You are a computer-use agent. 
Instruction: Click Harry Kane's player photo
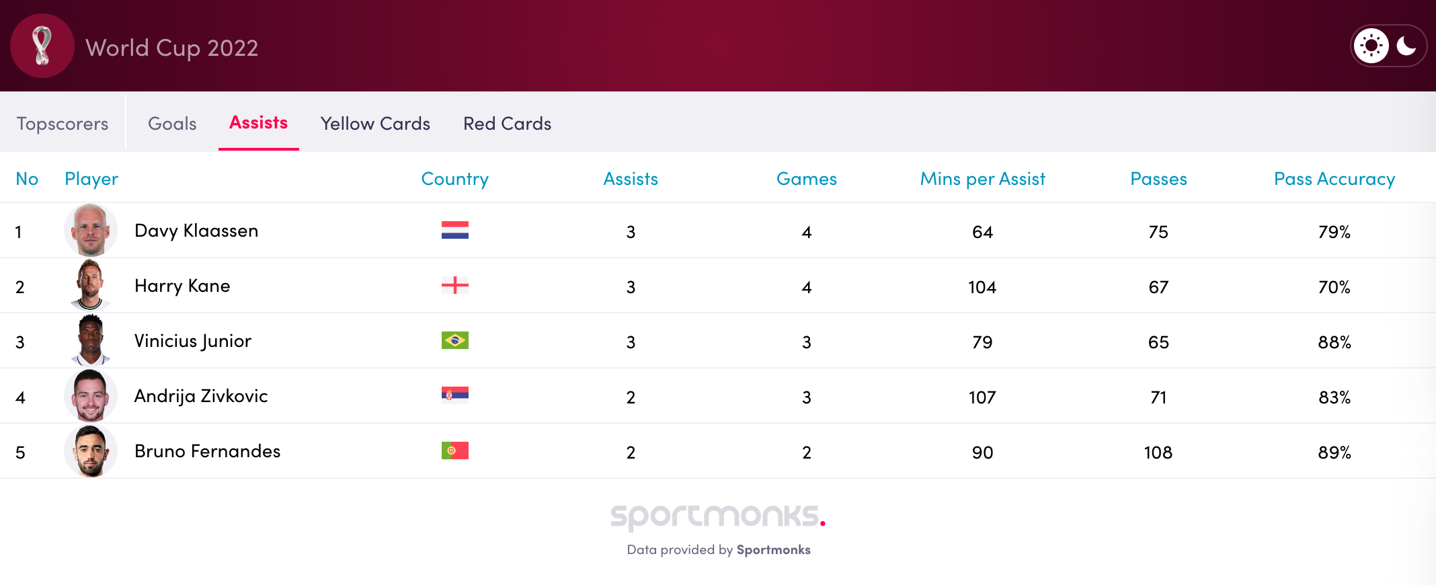(x=91, y=286)
